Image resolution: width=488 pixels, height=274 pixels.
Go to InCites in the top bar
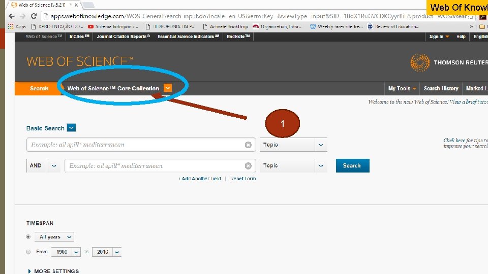click(79, 37)
